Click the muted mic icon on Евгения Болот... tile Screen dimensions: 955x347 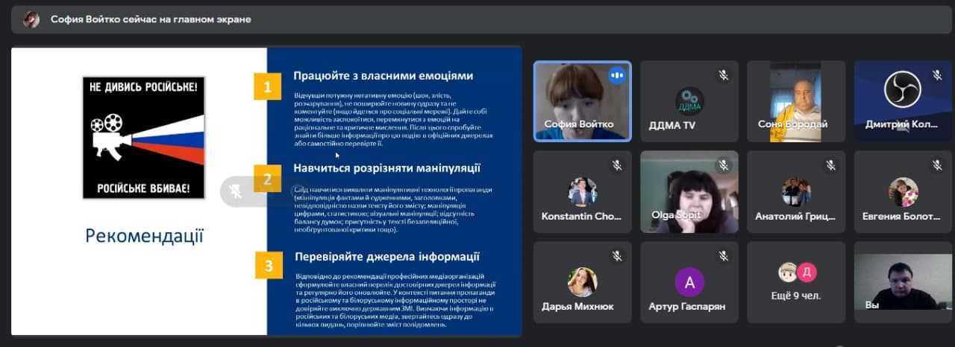[x=937, y=165]
